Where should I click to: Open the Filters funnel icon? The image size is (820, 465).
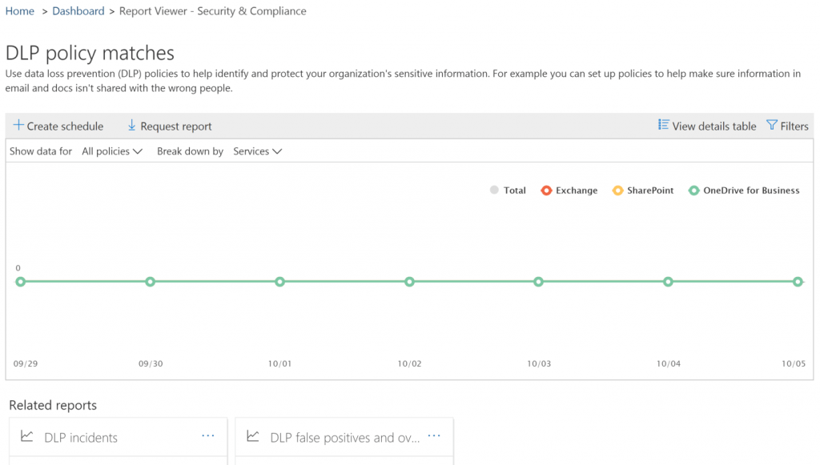[770, 126]
